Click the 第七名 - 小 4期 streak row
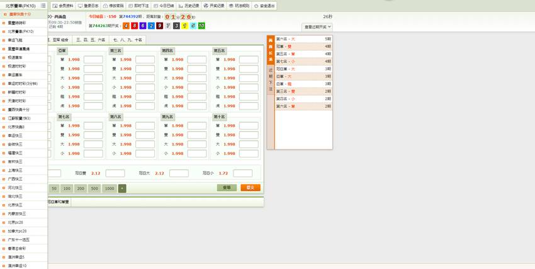Screen dimensions: 535x269 point(303,62)
